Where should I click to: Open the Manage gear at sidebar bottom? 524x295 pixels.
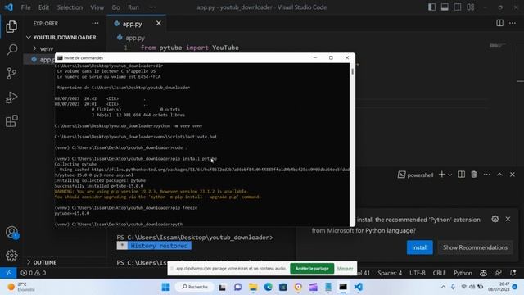(x=11, y=256)
